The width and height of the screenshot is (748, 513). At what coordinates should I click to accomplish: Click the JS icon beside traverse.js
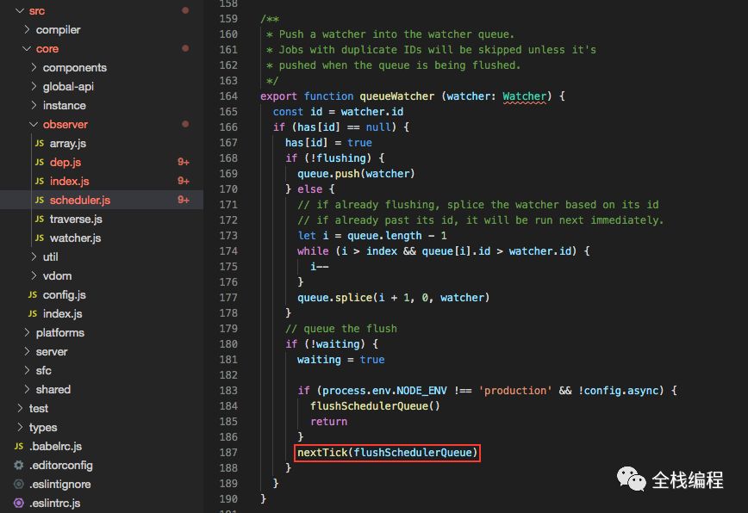(40, 219)
